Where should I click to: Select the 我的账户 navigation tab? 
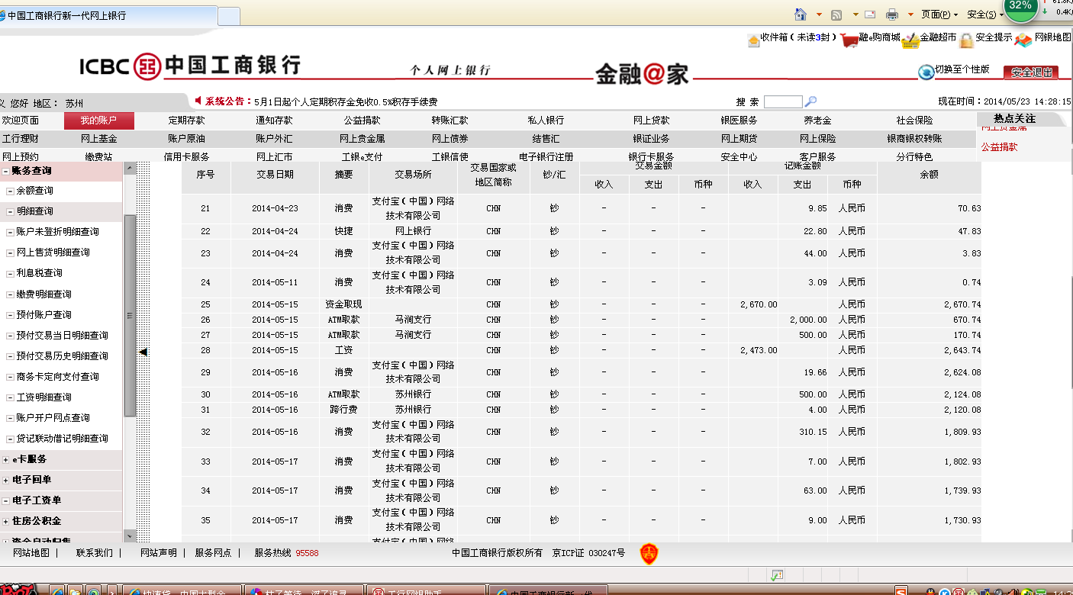pos(98,121)
